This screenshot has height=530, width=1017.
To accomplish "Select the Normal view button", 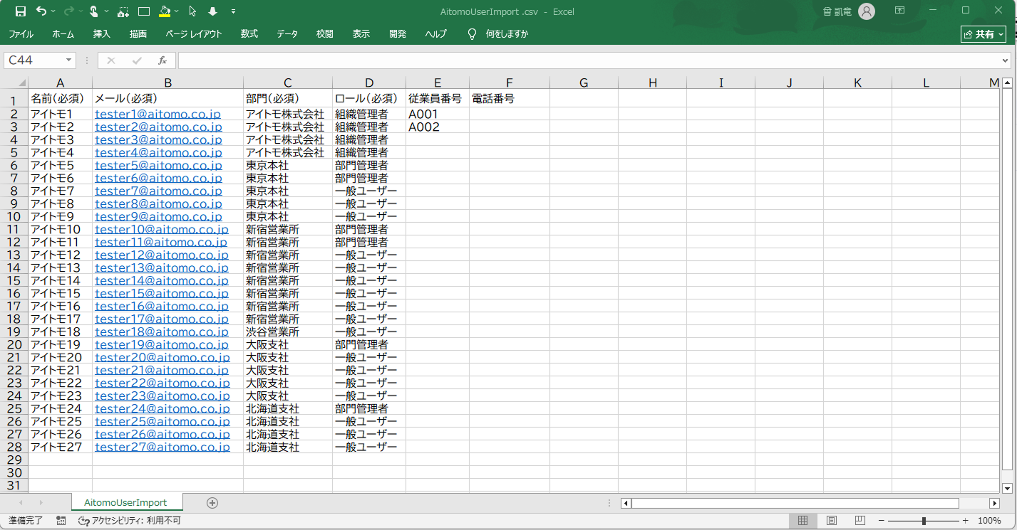I will point(802,521).
